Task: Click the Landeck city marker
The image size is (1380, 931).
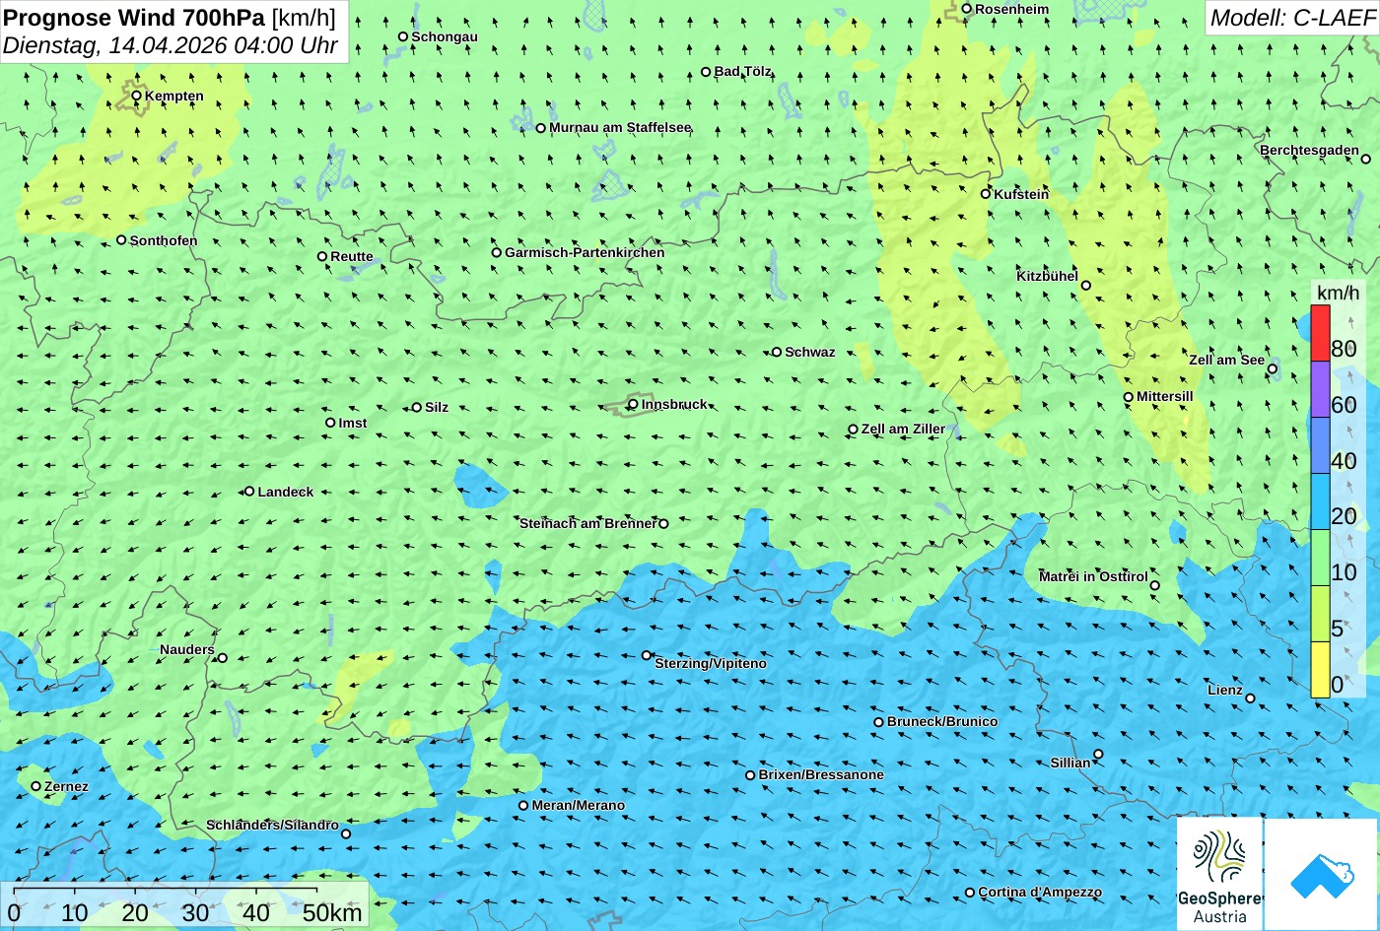Action: (249, 491)
